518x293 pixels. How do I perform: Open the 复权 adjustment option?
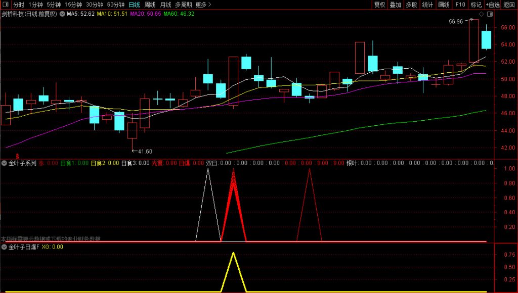pyautogui.click(x=379, y=5)
